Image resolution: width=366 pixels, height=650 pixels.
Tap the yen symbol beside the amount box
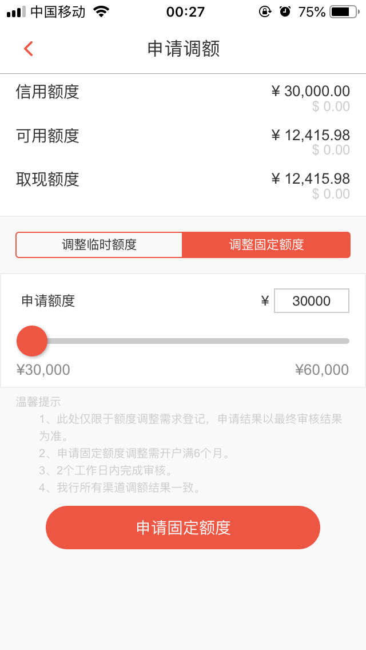pos(265,301)
